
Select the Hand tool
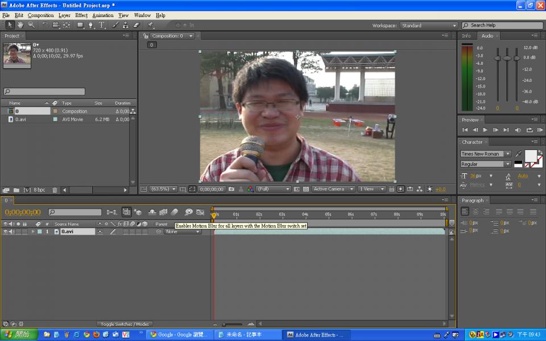pos(20,25)
